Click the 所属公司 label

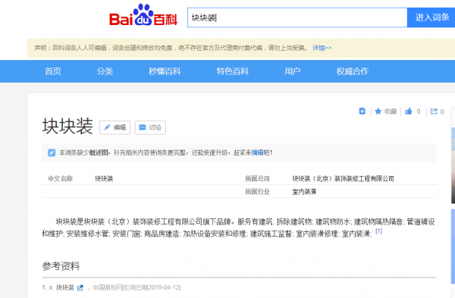tap(257, 179)
